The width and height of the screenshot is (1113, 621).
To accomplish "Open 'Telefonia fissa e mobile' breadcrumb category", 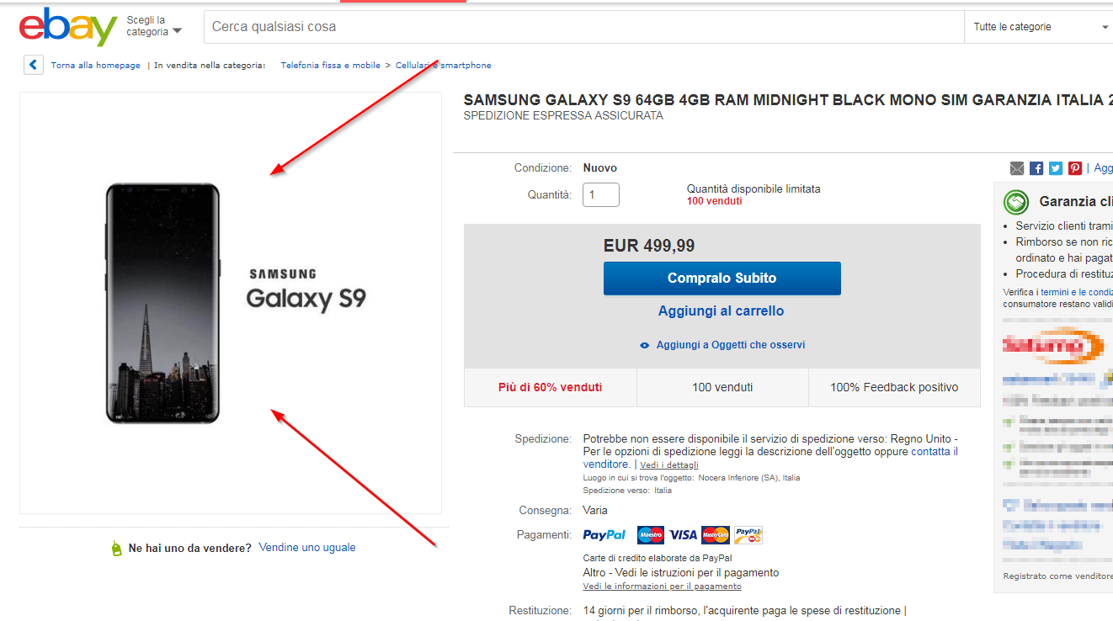I will click(x=330, y=65).
